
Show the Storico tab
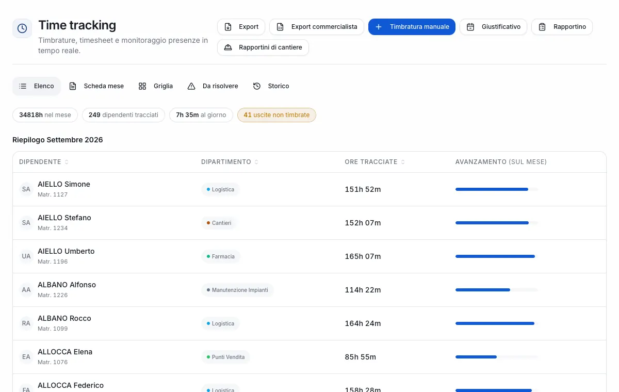[271, 86]
